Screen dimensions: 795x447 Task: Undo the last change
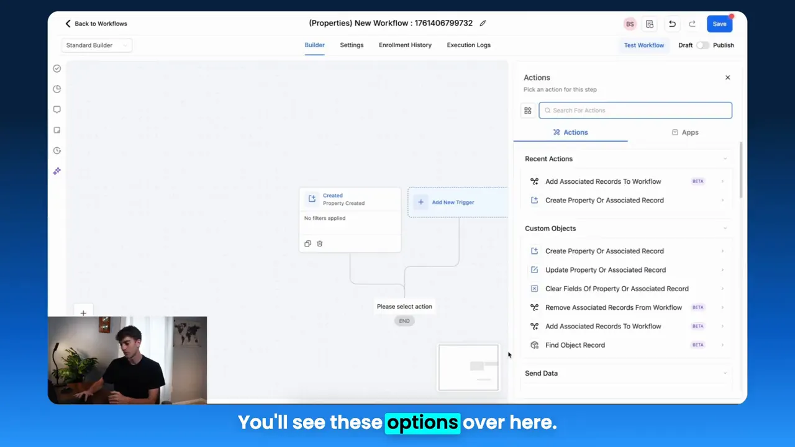click(672, 24)
